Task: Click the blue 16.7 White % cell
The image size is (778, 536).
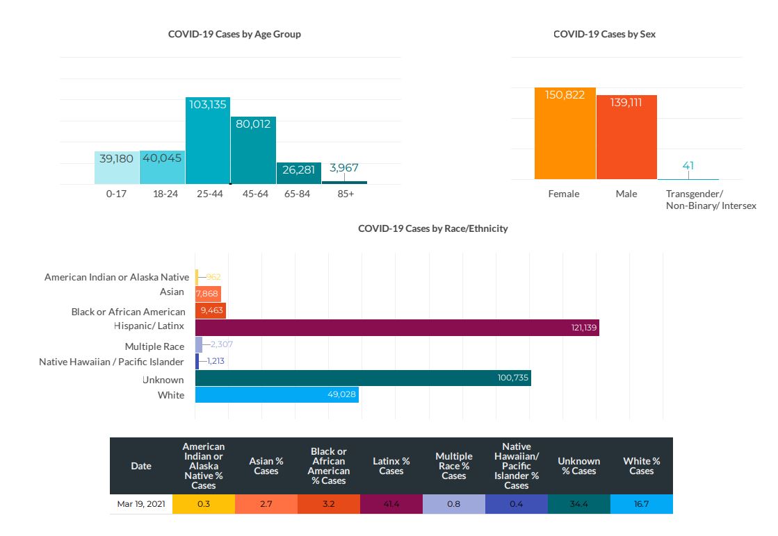Action: pos(641,504)
